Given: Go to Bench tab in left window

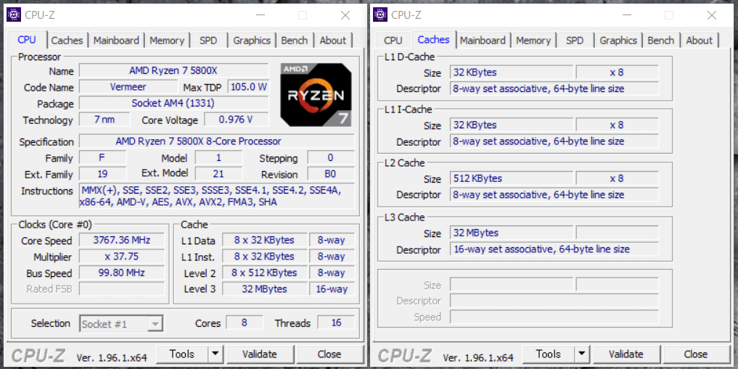Looking at the screenshot, I should point(295,41).
